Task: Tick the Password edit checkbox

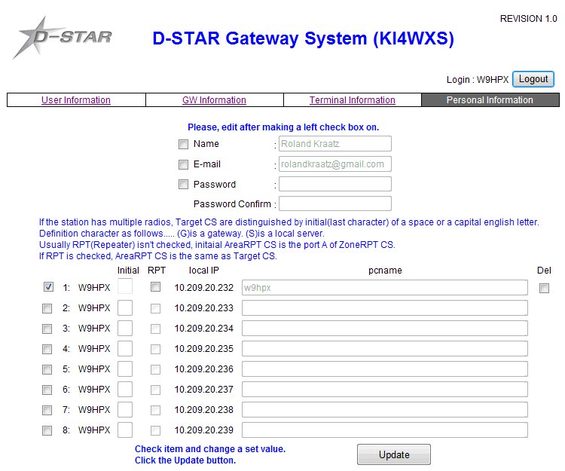Action: click(183, 185)
